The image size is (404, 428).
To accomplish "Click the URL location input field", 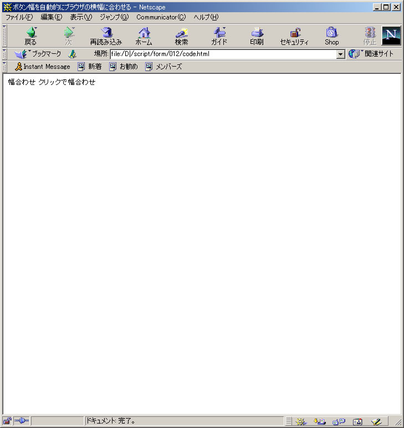I will (x=223, y=54).
